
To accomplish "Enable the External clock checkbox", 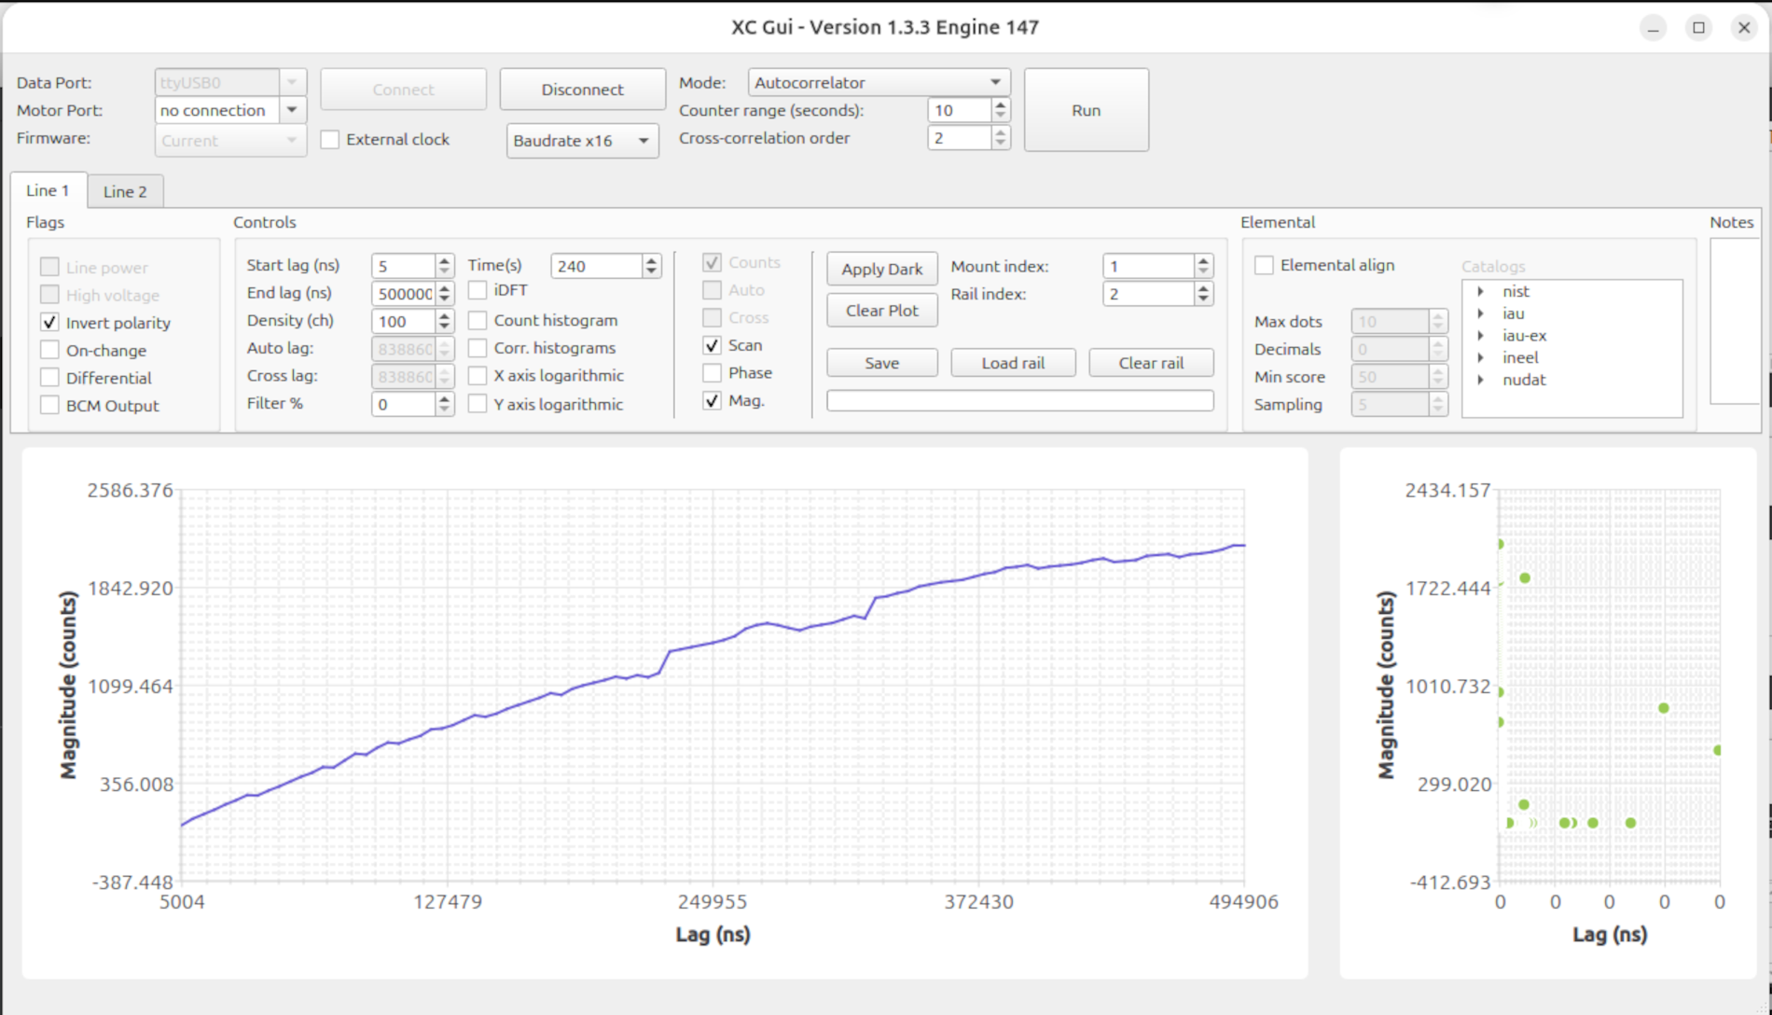I will (x=330, y=140).
